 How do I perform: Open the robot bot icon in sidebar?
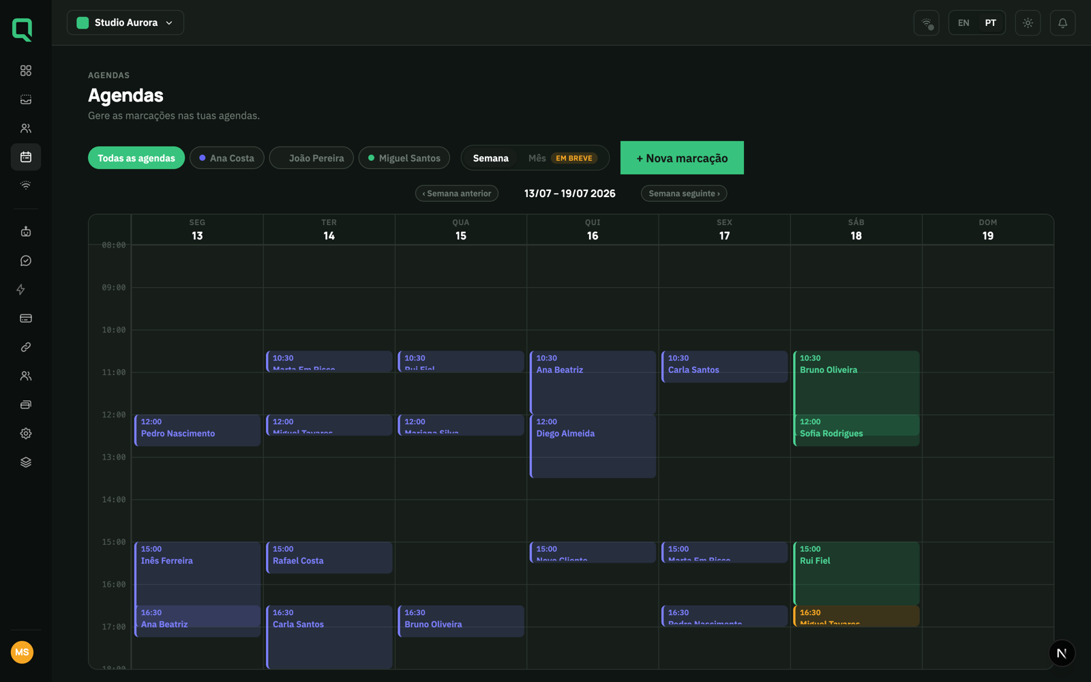pyautogui.click(x=26, y=232)
